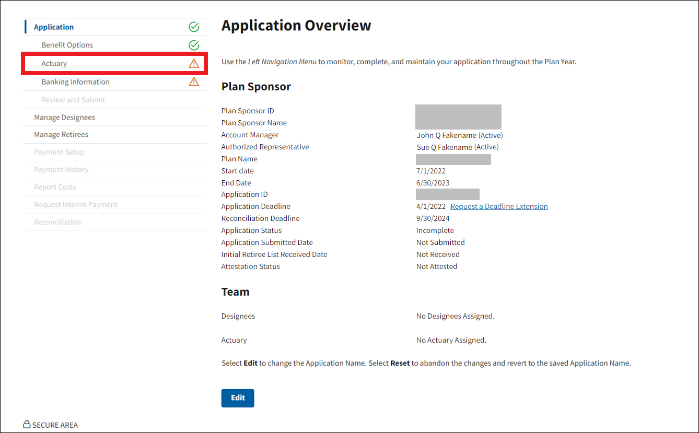
Task: Click the lock icon next to Secure Area
Action: (x=27, y=425)
